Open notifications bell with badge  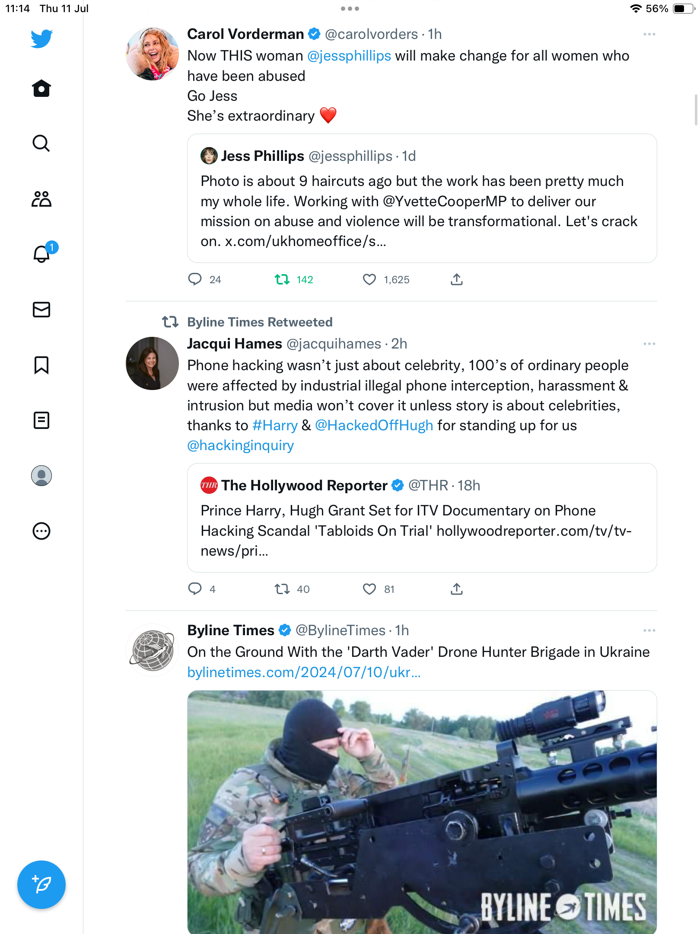pyautogui.click(x=42, y=254)
